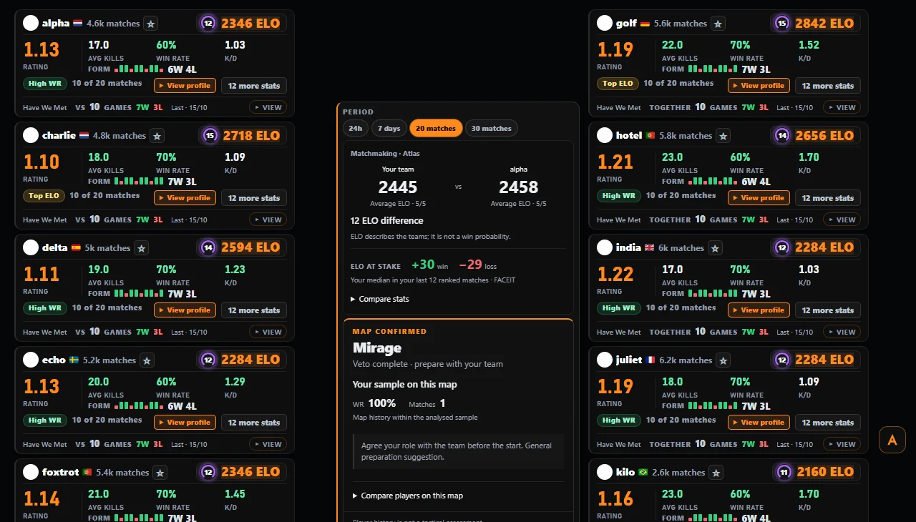This screenshot has height=522, width=916.
Task: Click kilo's level 11 skill badge
Action: (x=784, y=472)
